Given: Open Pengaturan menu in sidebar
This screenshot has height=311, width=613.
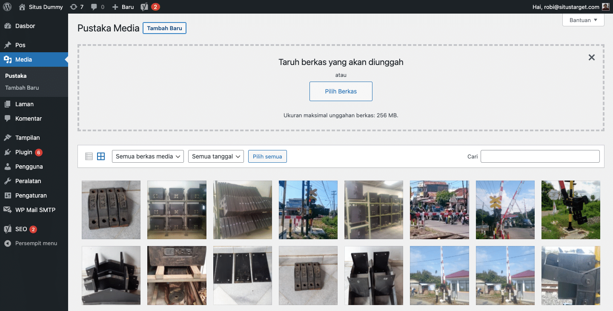Looking at the screenshot, I should 34,195.
